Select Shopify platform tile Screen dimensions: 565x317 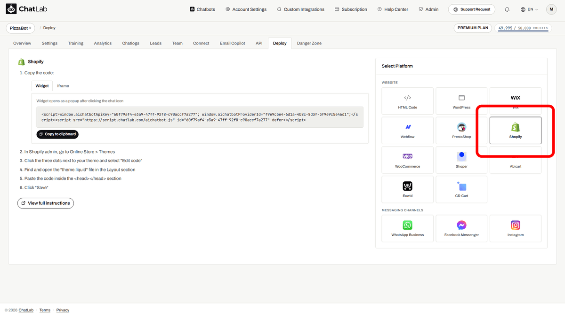(516, 131)
